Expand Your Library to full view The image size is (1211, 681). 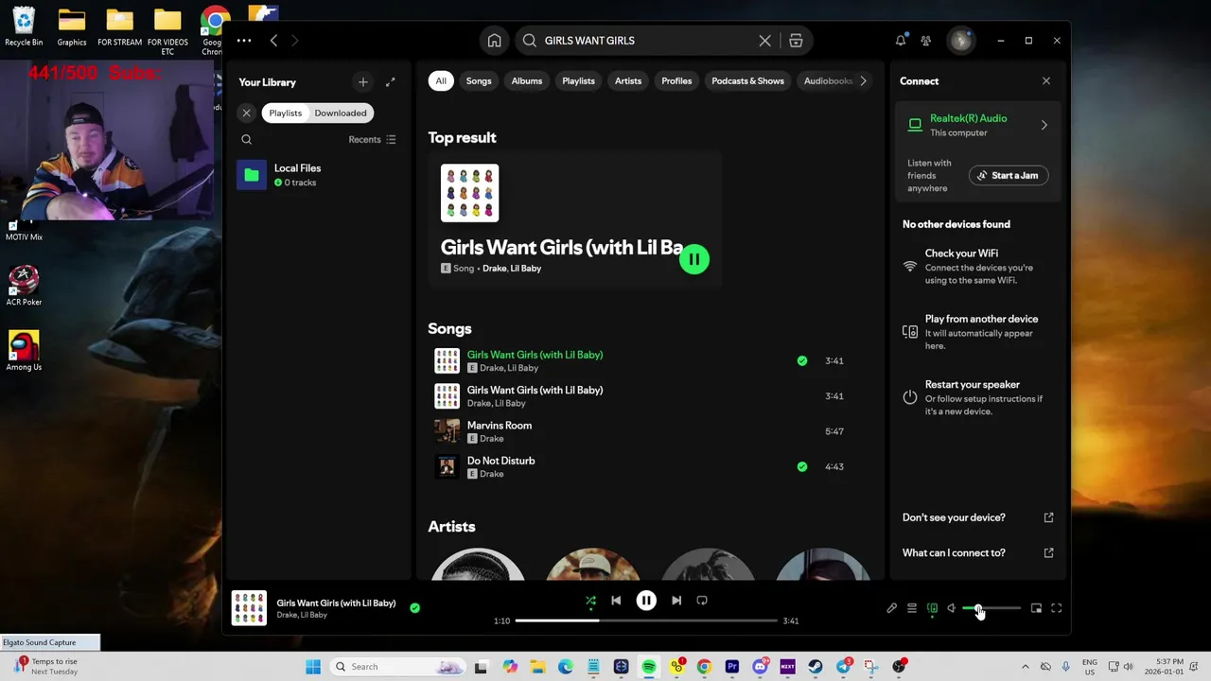(x=390, y=82)
